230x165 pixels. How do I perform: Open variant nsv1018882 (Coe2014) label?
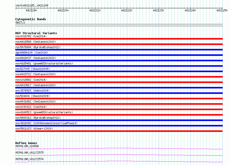pos(31,80)
